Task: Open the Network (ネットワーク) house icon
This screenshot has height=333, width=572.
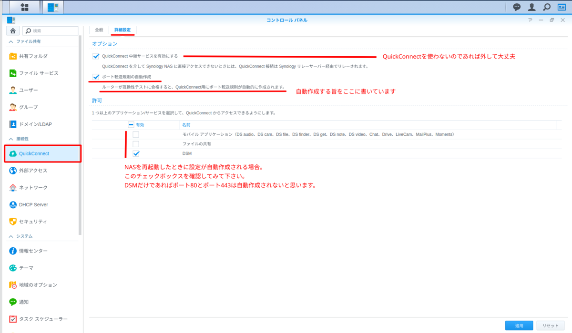Action: click(13, 188)
